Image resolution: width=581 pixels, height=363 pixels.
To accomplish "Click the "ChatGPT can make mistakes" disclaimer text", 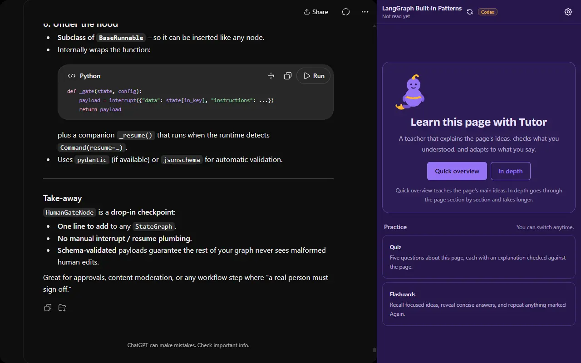I will (x=188, y=345).
